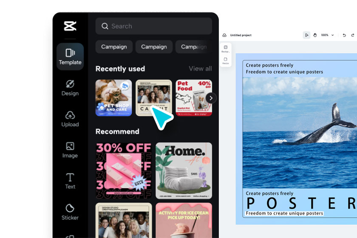Open the Design panel in sidebar

70,88
